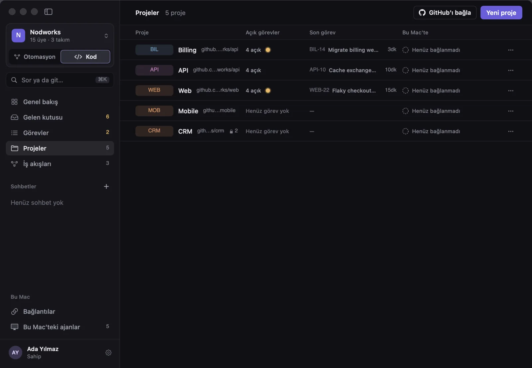Open more options for Billing project
Viewport: 532px width, 368px height.
tap(511, 50)
